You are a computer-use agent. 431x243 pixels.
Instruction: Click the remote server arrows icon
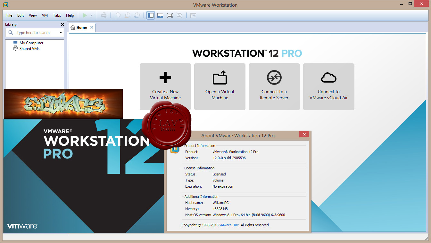[x=274, y=77]
